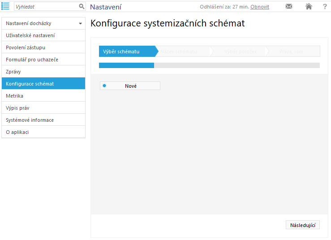
Task: Open Povolení zástupu menu item
Action: (x=43, y=47)
